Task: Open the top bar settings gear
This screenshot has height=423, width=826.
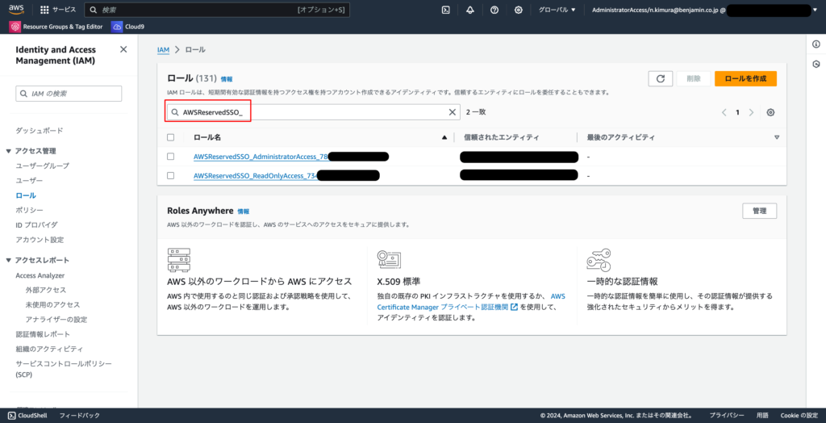Action: click(x=519, y=10)
